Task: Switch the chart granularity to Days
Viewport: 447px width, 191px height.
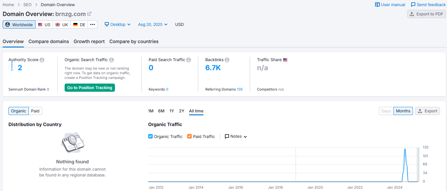Action: pos(386,111)
